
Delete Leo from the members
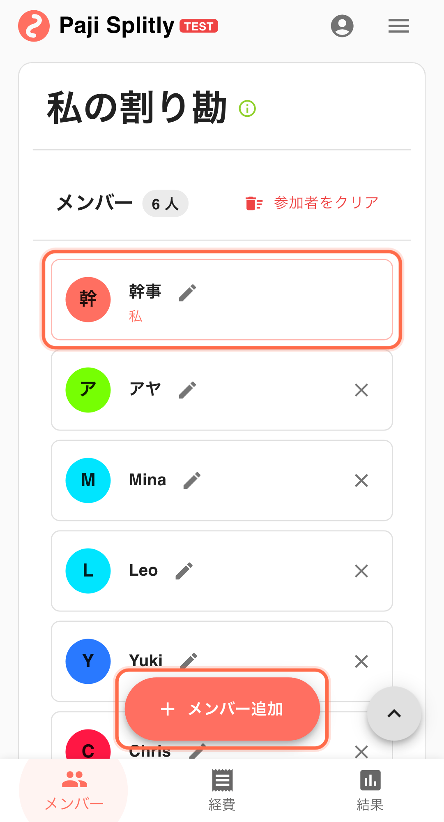(x=361, y=571)
